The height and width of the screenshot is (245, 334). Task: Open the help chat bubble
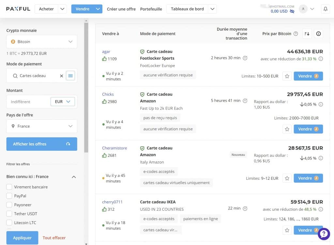click(x=324, y=234)
